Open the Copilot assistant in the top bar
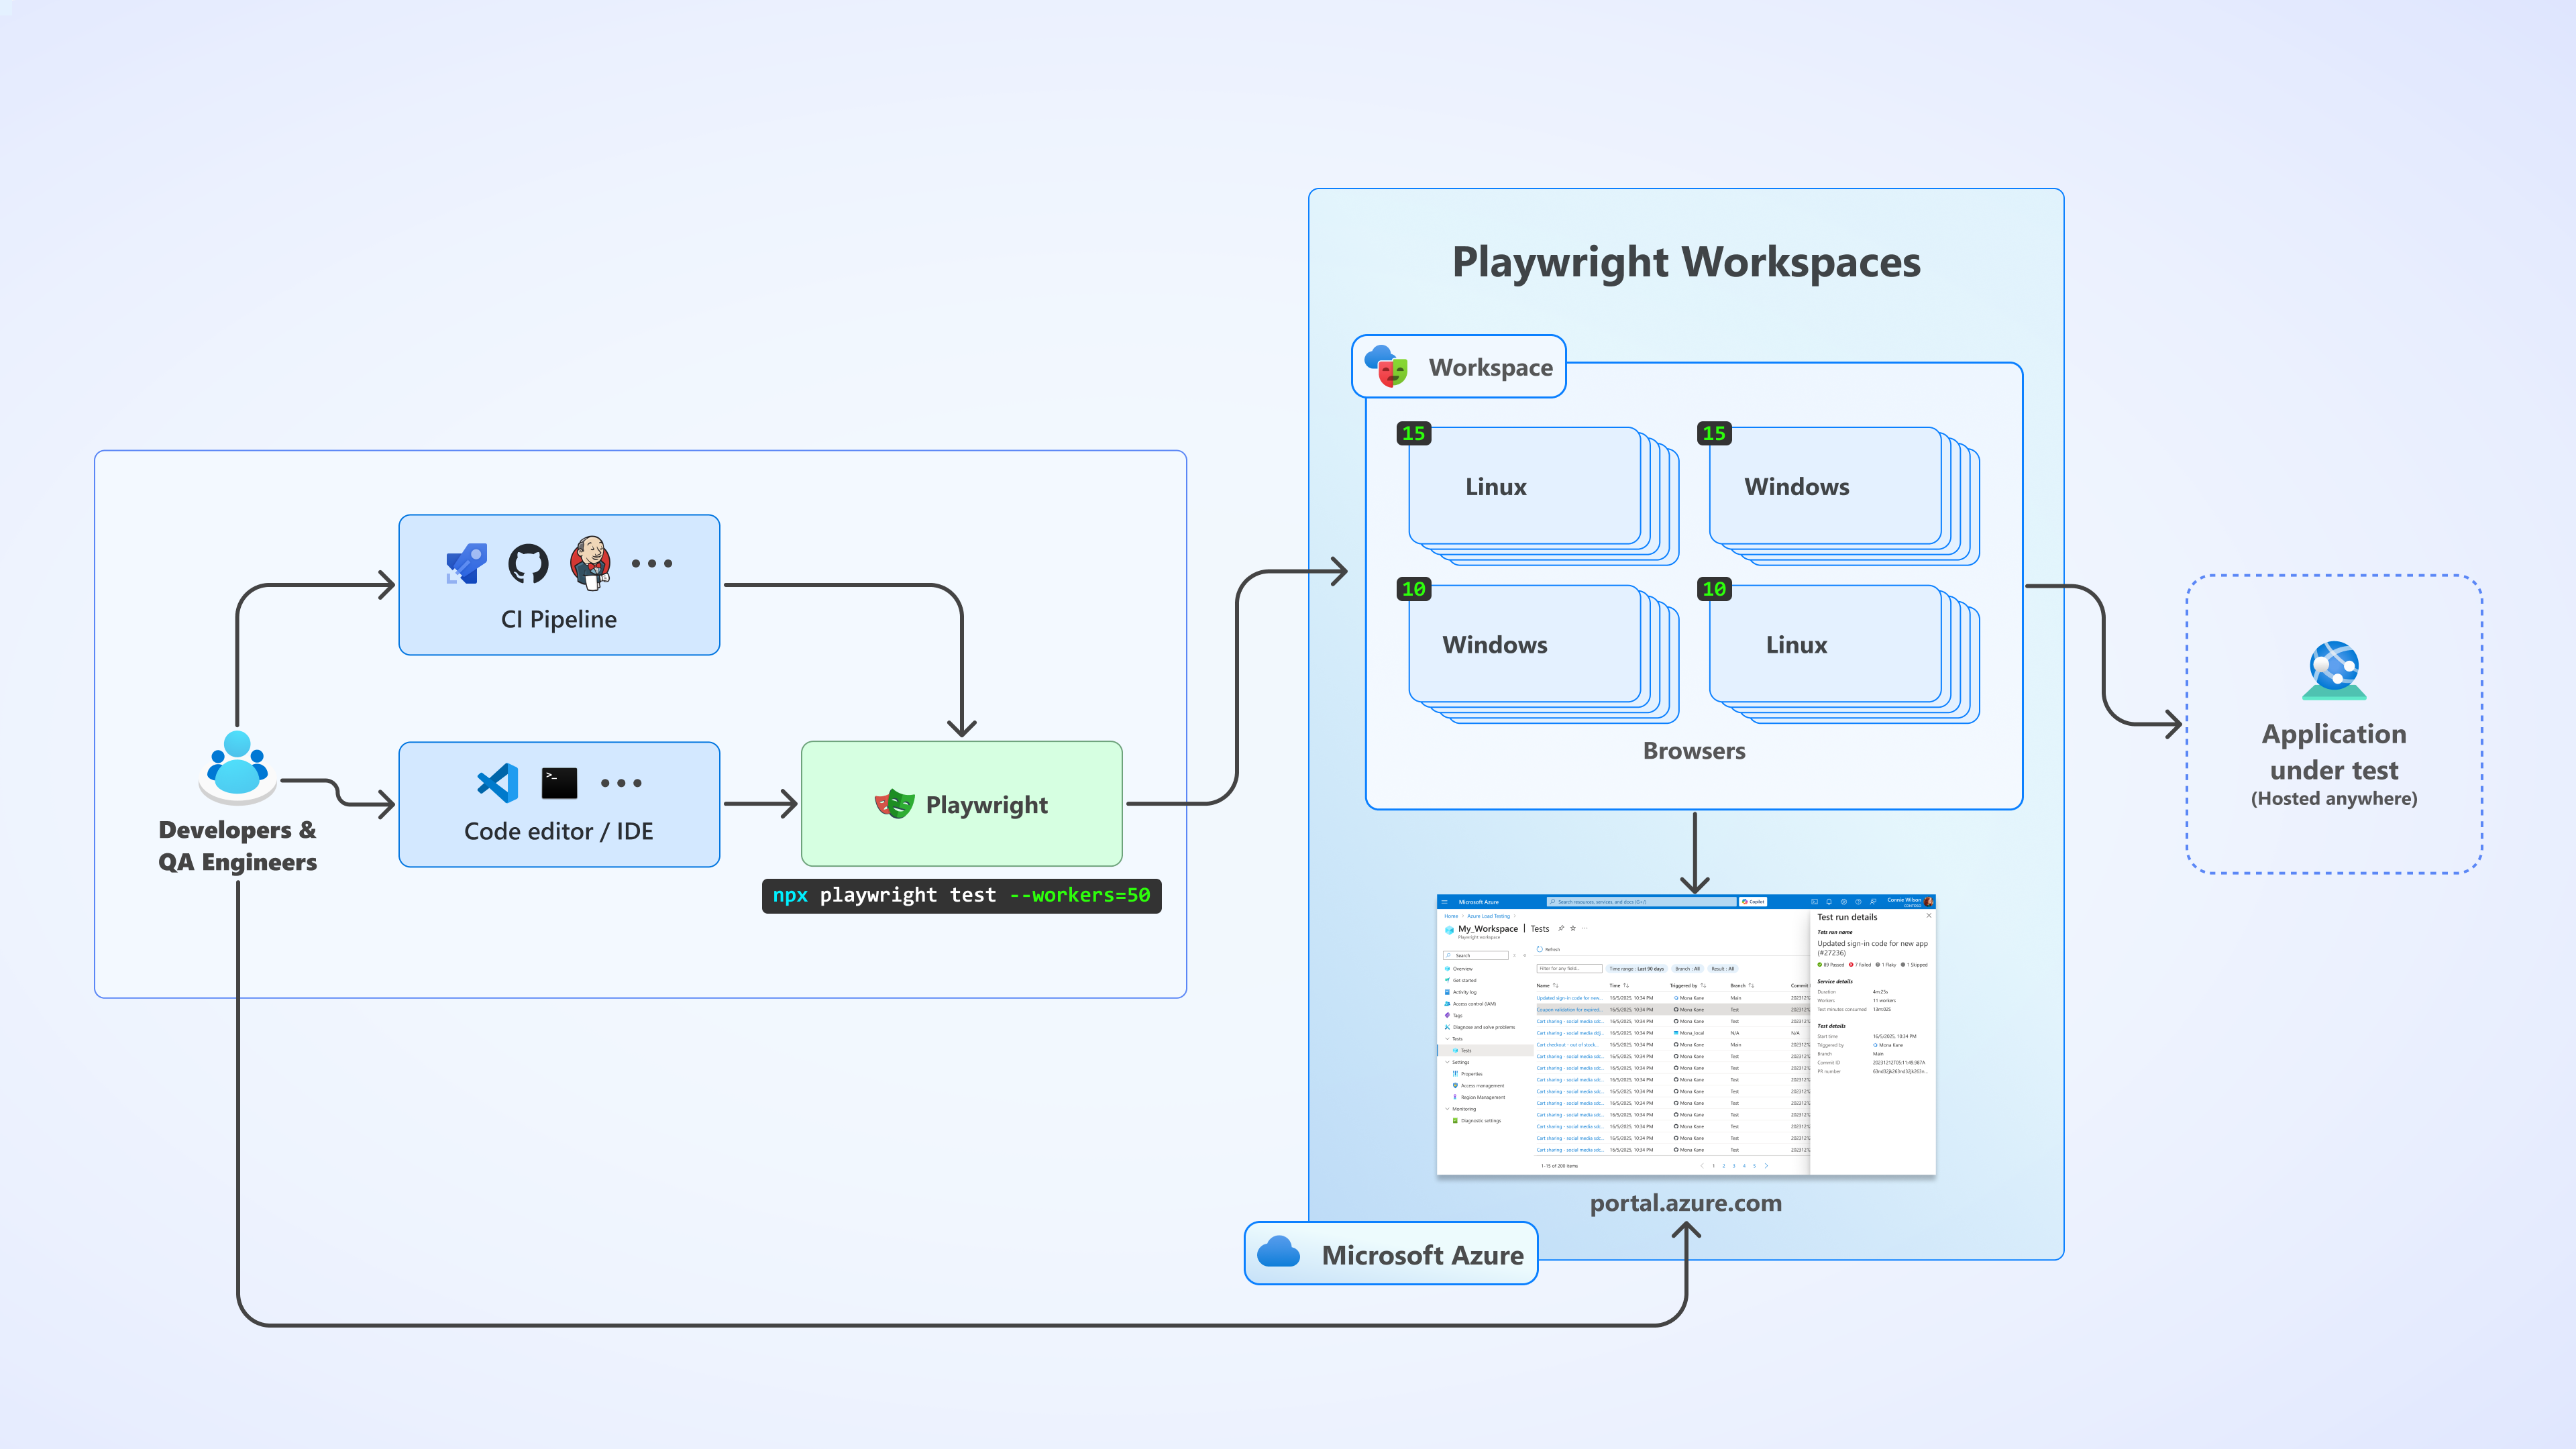Image resolution: width=2576 pixels, height=1449 pixels. [x=1754, y=902]
